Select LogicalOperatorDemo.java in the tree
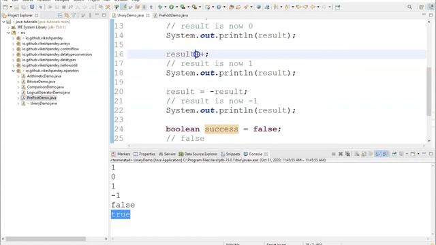This screenshot has height=245, width=436. (48, 93)
